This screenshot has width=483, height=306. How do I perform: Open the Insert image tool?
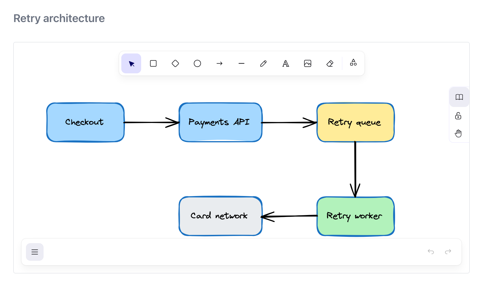tap(308, 63)
